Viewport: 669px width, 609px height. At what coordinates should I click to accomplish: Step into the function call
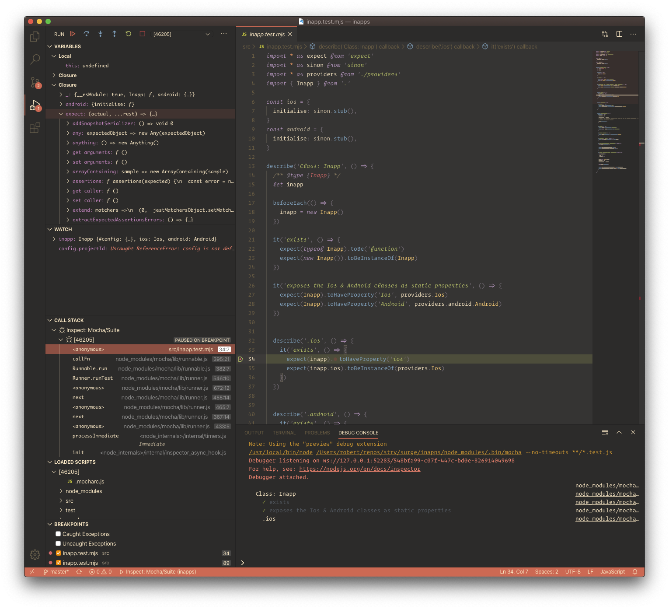101,34
